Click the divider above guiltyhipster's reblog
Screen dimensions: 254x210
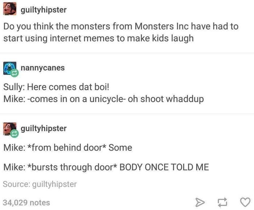127,114
